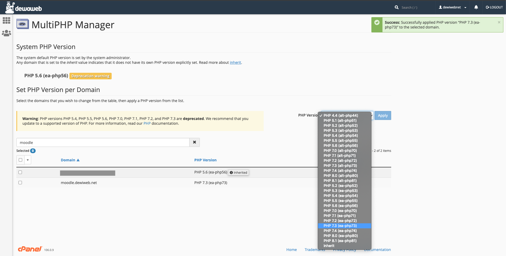Click the Inherited info badge
Viewport: 506px width, 256px height.
coord(238,172)
